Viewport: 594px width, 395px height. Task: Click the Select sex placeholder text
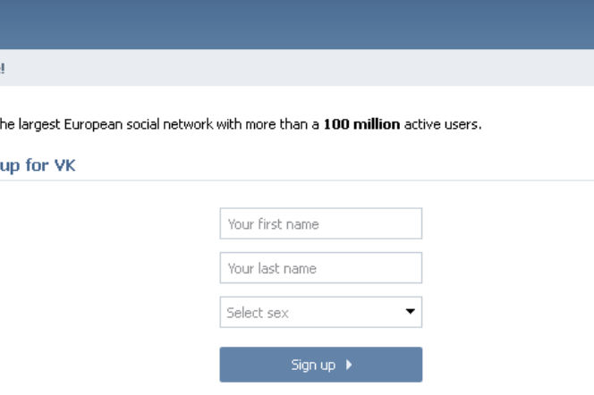(x=258, y=313)
